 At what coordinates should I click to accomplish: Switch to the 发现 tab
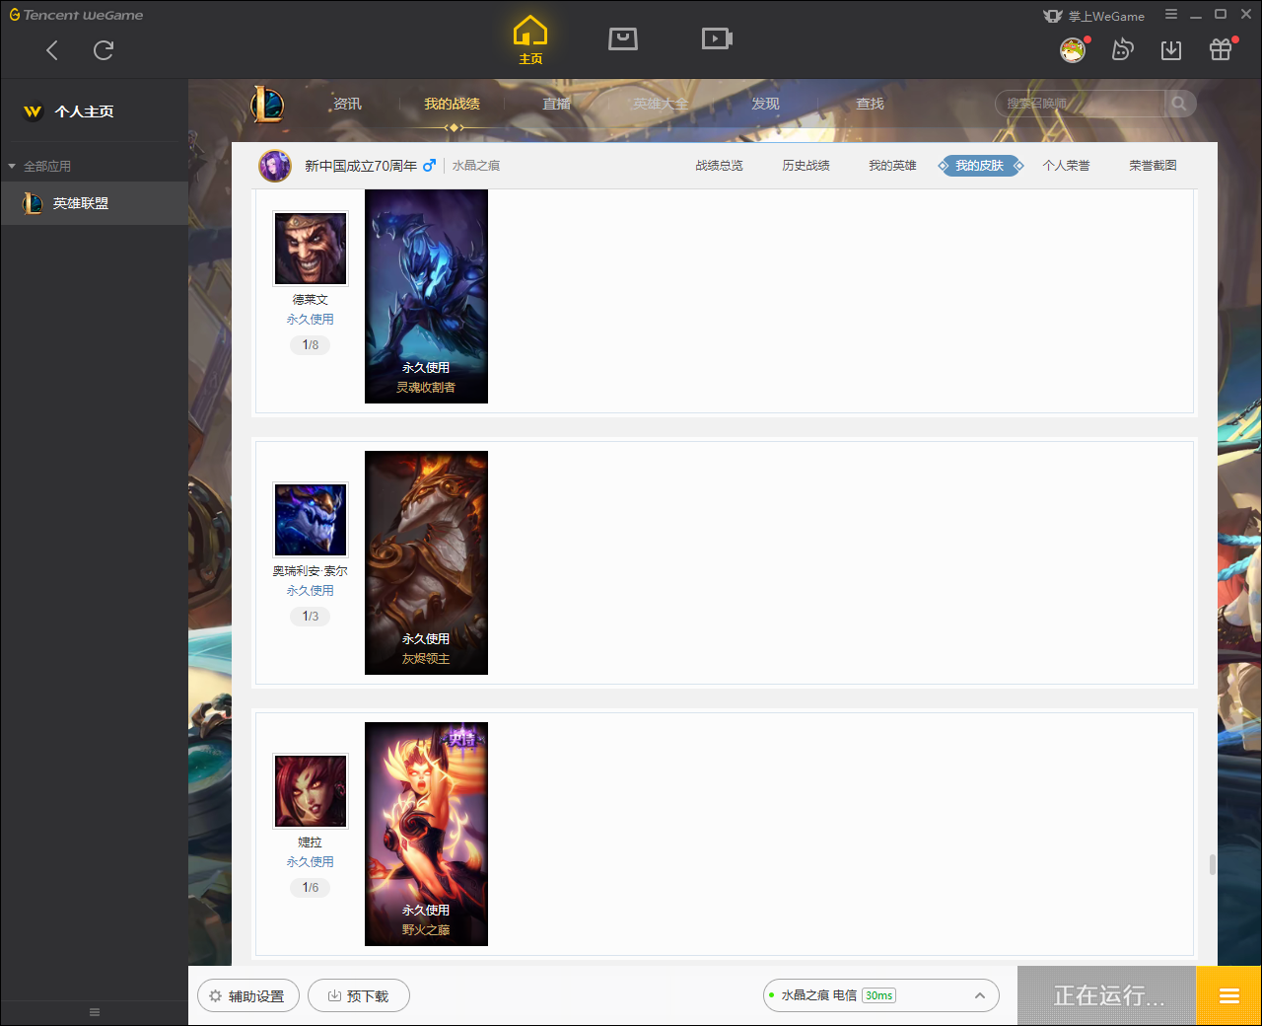pos(765,104)
